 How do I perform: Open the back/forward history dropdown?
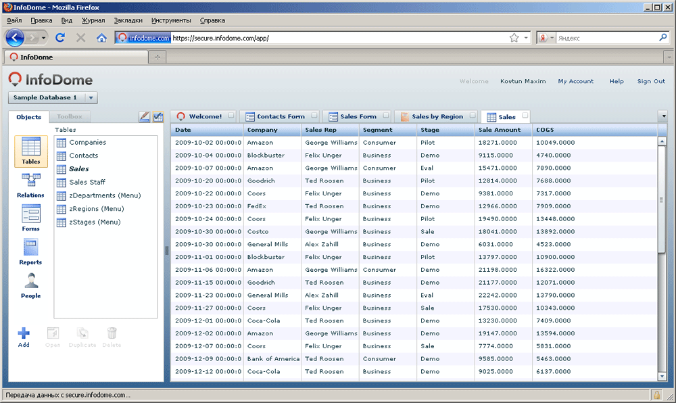(43, 38)
